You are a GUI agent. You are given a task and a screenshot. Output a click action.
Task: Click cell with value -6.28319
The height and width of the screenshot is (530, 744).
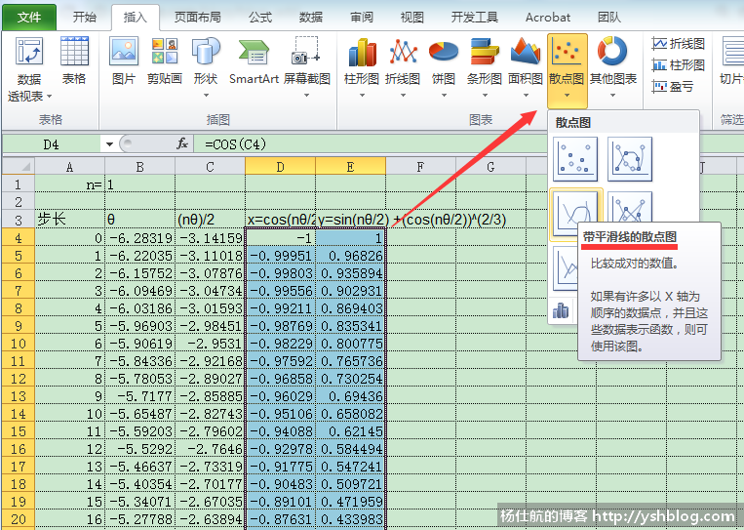[140, 237]
